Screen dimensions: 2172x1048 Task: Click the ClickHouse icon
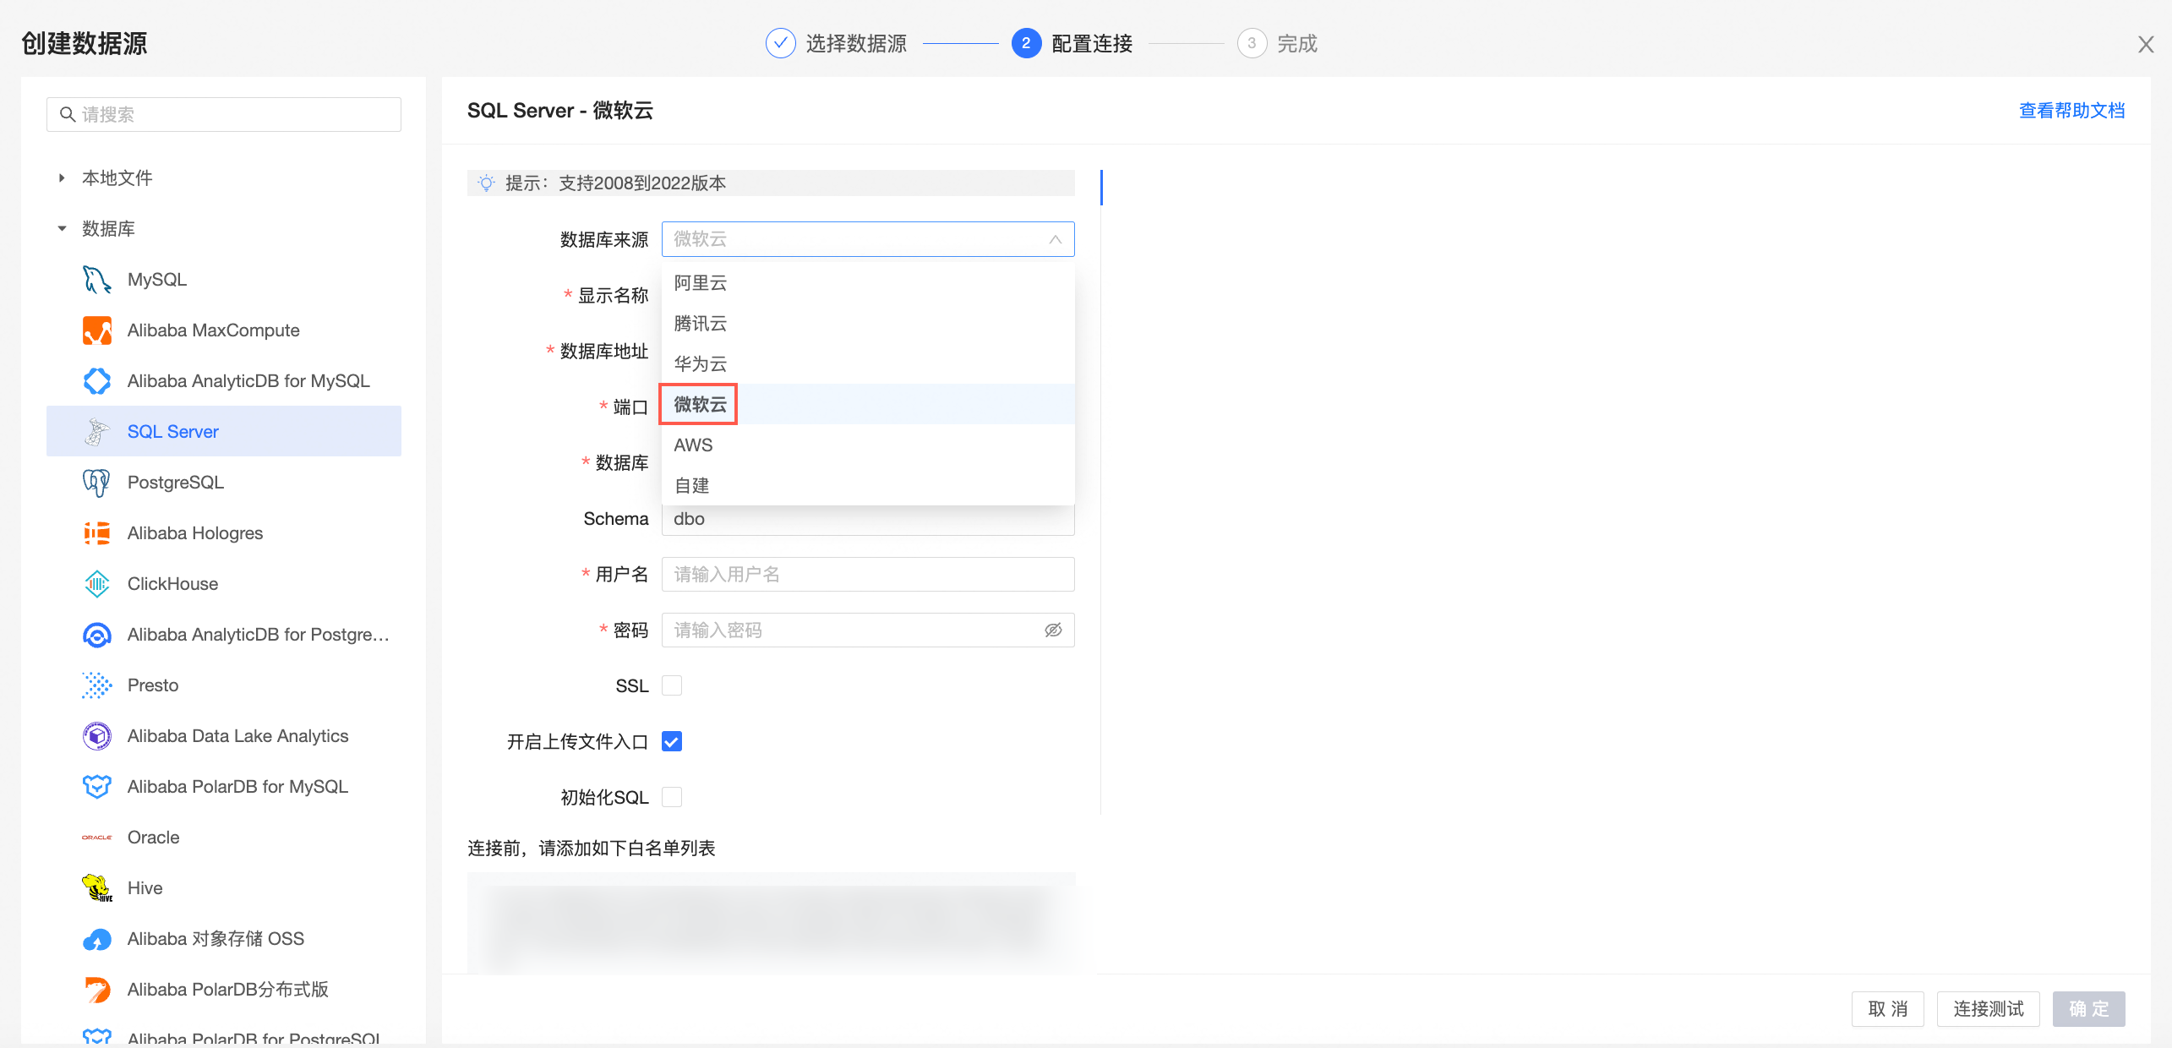[97, 584]
